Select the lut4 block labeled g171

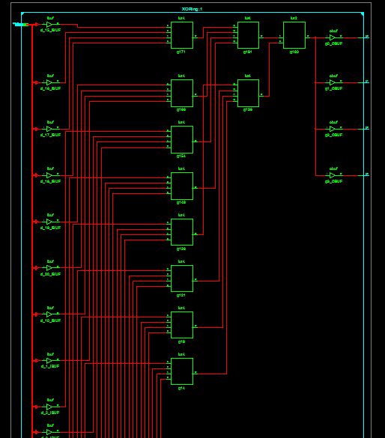182,35
